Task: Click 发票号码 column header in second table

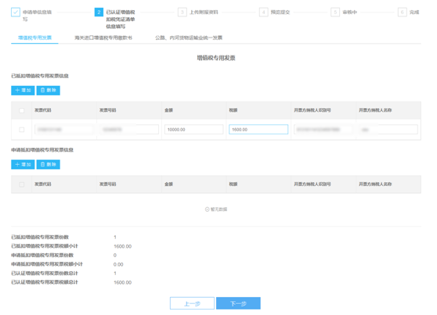Action: pos(107,184)
